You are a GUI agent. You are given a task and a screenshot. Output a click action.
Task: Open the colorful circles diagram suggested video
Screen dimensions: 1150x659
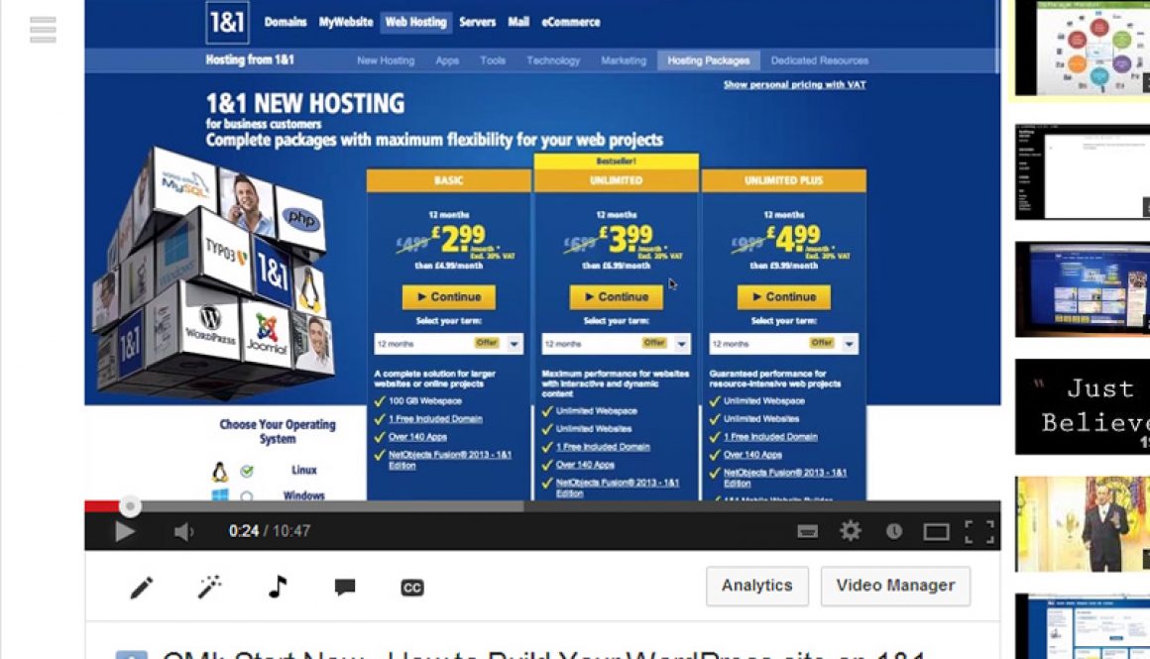(x=1083, y=48)
